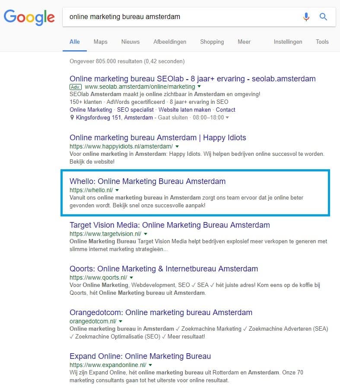Open the Afbeeldingen tab
The width and height of the screenshot is (340, 390).
(x=170, y=42)
